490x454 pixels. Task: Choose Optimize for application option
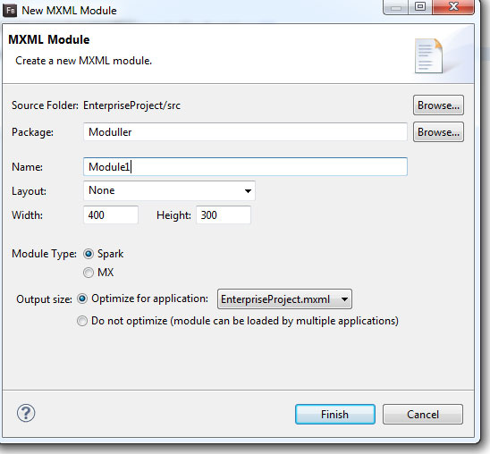82,299
